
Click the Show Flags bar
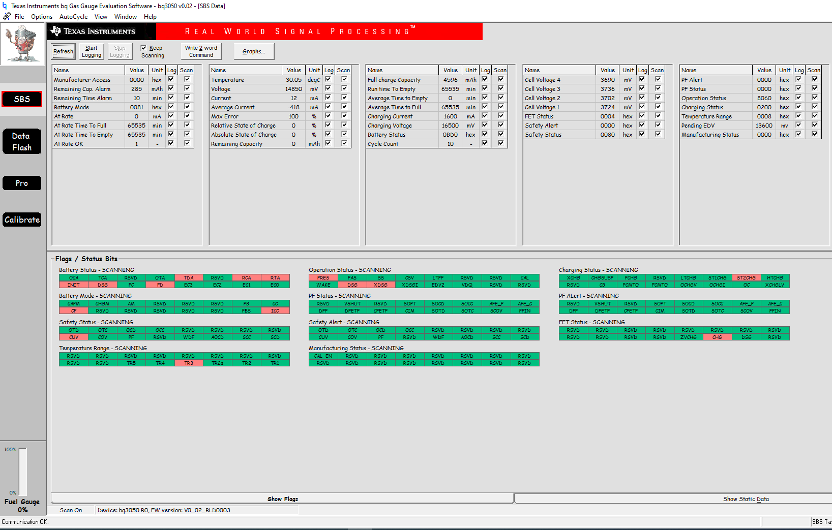tap(283, 499)
